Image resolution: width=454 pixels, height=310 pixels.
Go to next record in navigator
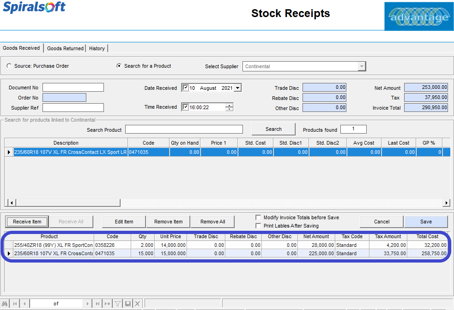pyautogui.click(x=87, y=304)
